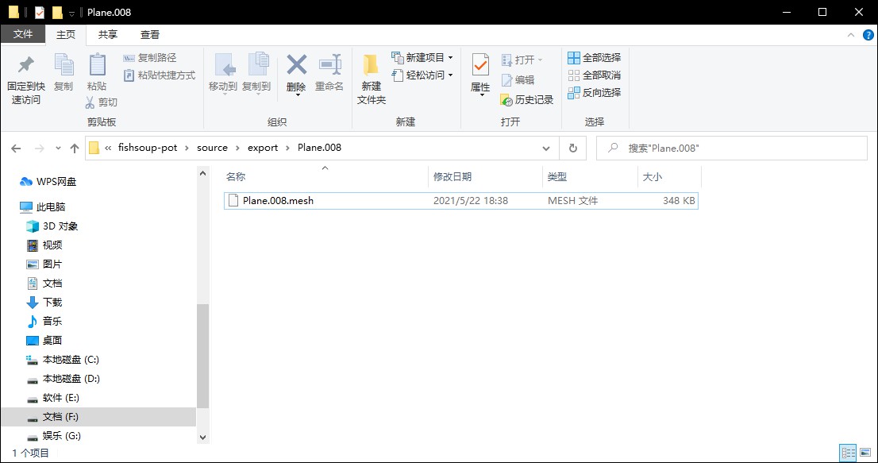
Task: Click Open (打开) in the ribbon
Action: point(522,60)
